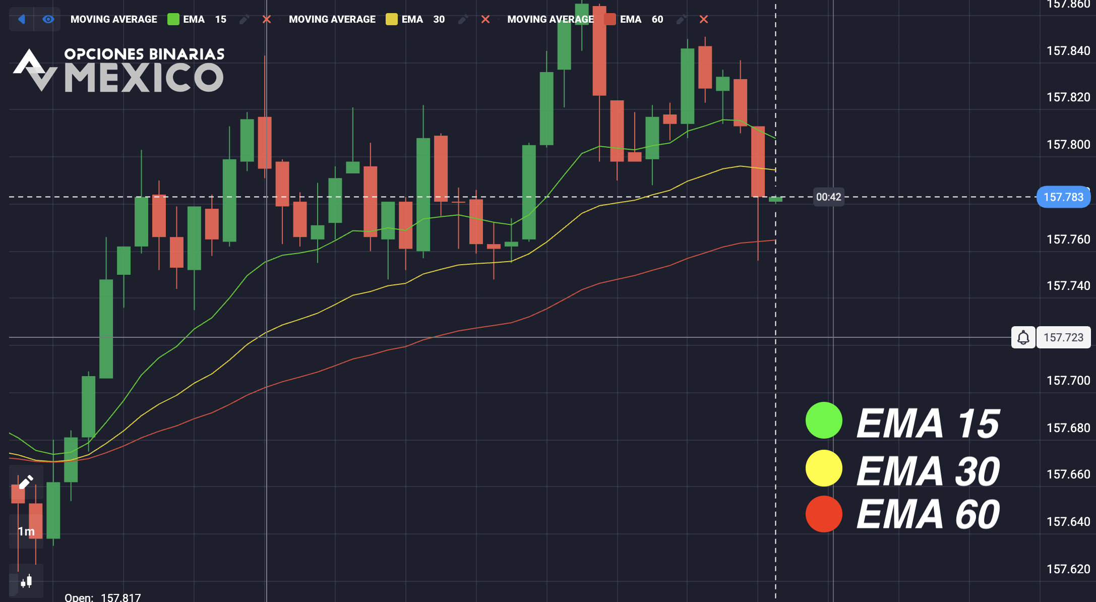The height and width of the screenshot is (602, 1096).
Task: Collapse the indicators panel with the blue arrow
Action: (21, 19)
